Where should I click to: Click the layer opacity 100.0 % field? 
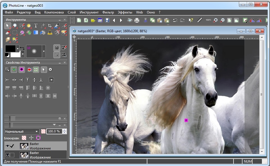click(x=54, y=131)
